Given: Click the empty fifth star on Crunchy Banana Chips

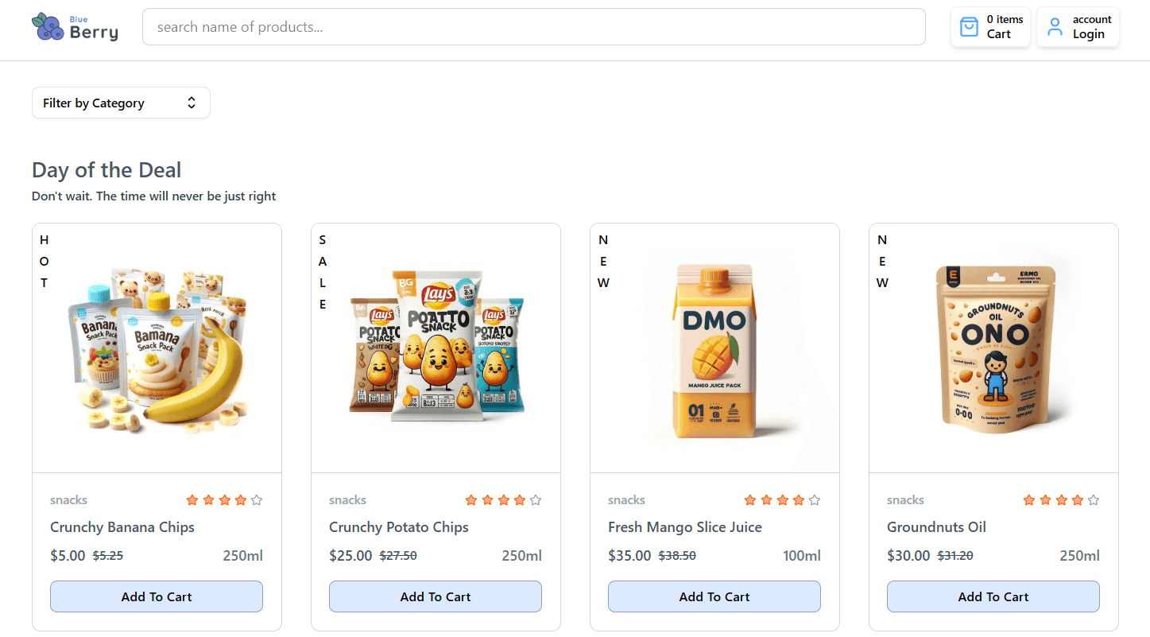Looking at the screenshot, I should pyautogui.click(x=257, y=499).
